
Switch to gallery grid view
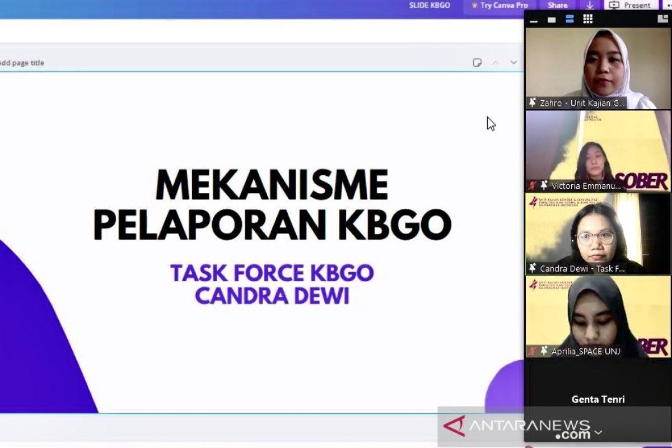tap(587, 19)
